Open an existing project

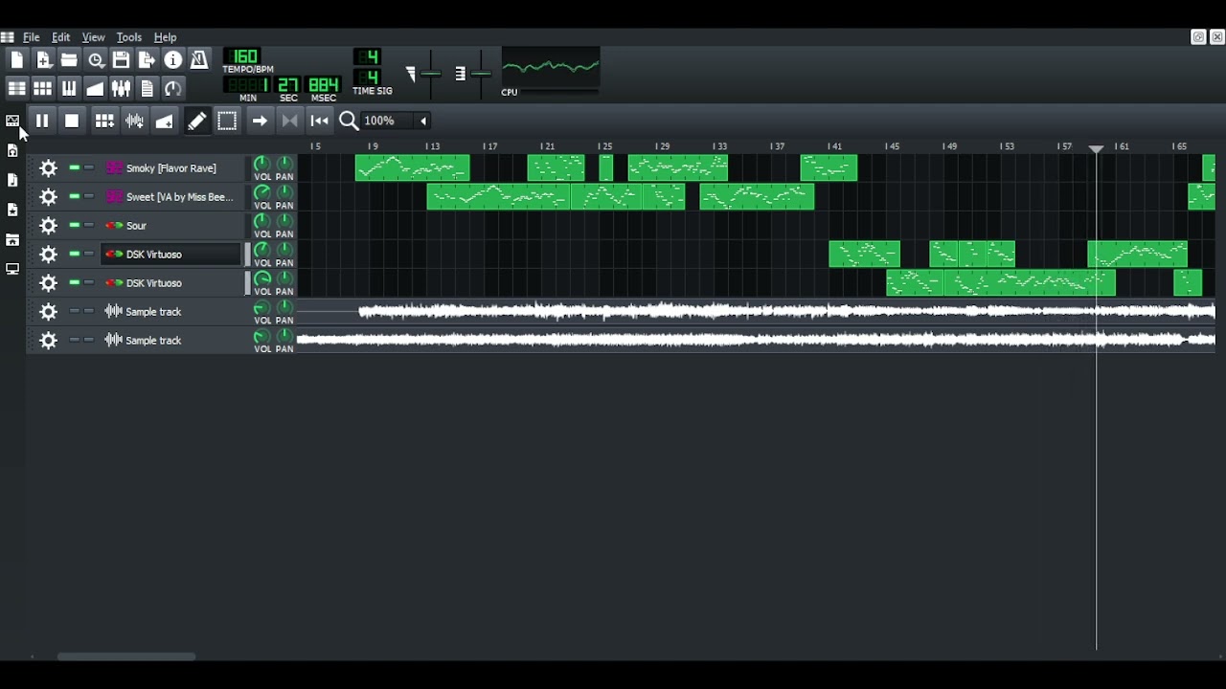pyautogui.click(x=69, y=60)
